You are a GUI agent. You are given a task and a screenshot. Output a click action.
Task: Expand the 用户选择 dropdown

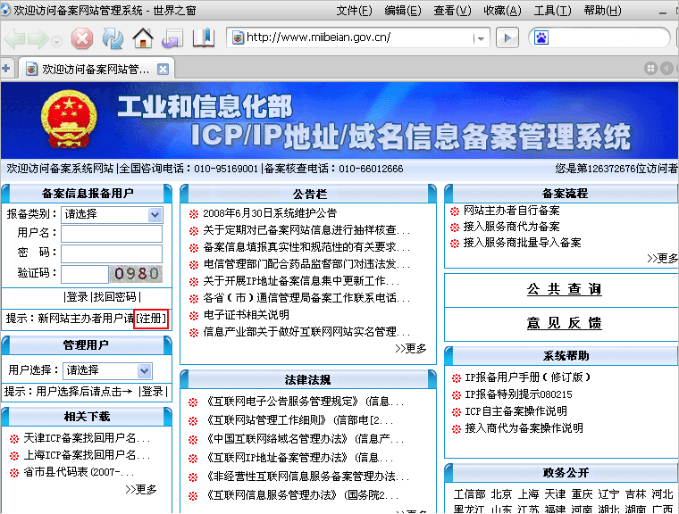(144, 370)
